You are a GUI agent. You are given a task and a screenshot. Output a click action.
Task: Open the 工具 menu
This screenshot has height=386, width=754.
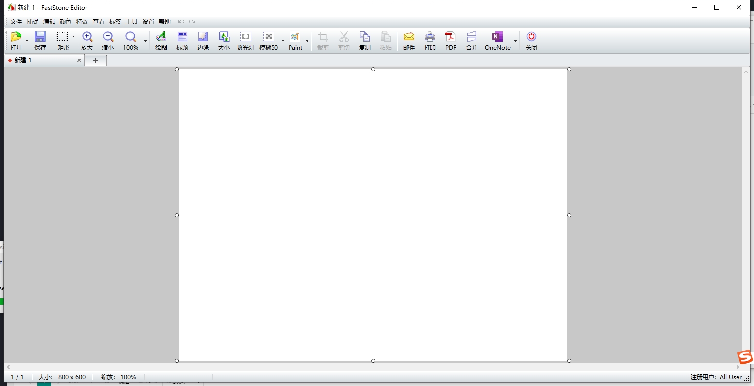point(132,22)
